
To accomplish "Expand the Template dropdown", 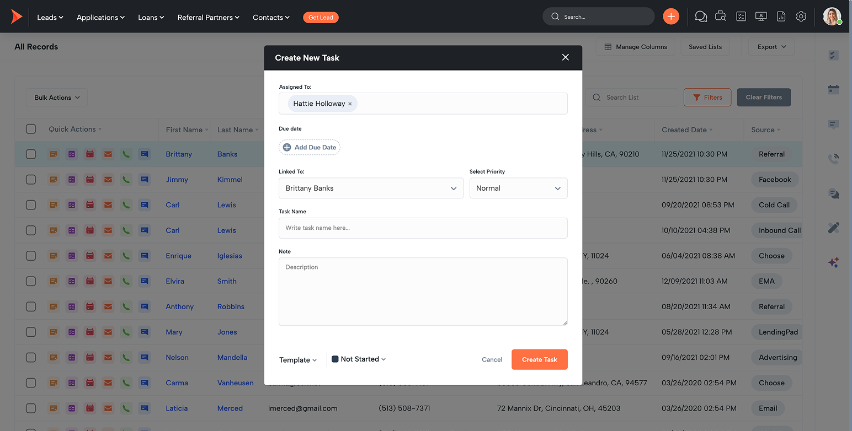I will click(298, 360).
